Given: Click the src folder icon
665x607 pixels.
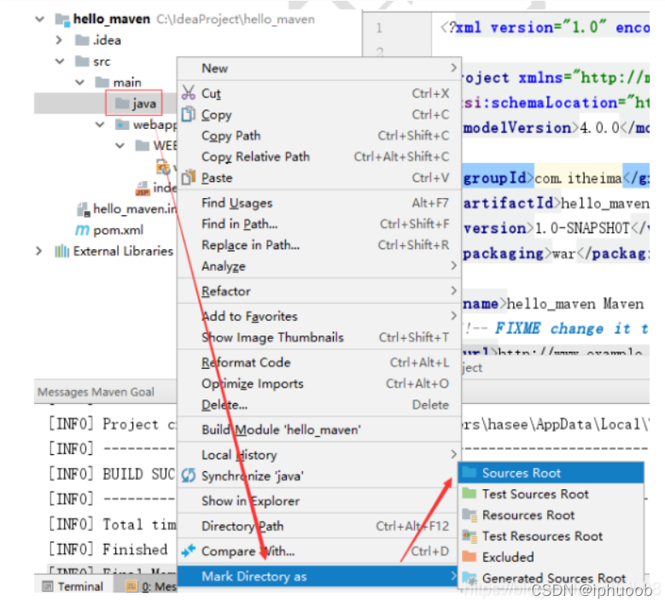Looking at the screenshot, I should pos(82,61).
